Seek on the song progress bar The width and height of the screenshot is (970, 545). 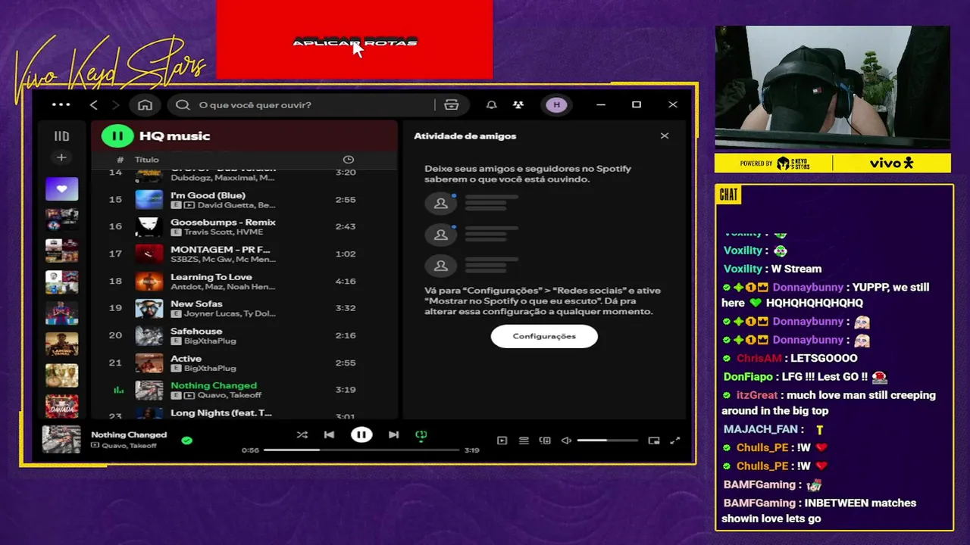click(361, 450)
